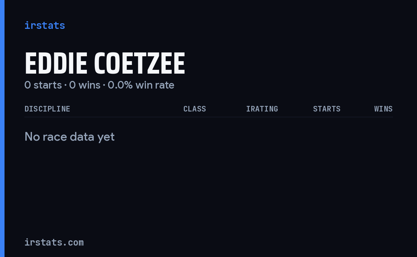Click the "0 wins" summary stat
This screenshot has width=417, height=257.
point(85,85)
